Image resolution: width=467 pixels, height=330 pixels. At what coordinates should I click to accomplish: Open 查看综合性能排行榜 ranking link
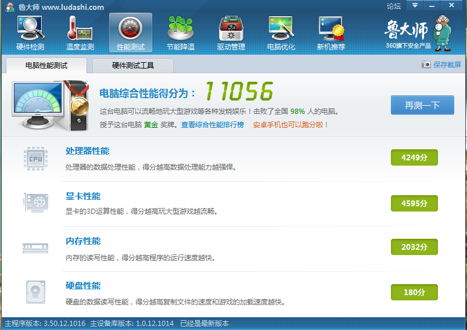coord(213,124)
